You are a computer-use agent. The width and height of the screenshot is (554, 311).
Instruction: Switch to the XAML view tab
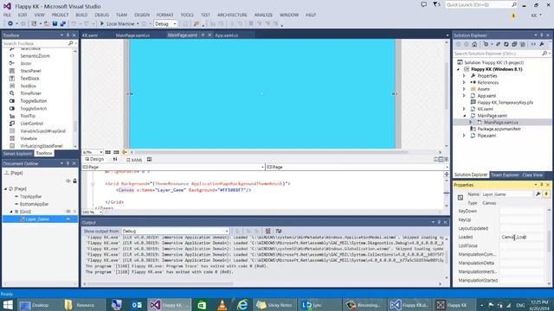[x=134, y=160]
